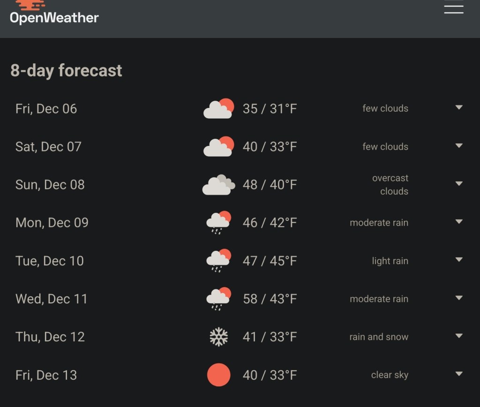Expand the Tue, Dec 10 forecast arrow

[x=459, y=260]
